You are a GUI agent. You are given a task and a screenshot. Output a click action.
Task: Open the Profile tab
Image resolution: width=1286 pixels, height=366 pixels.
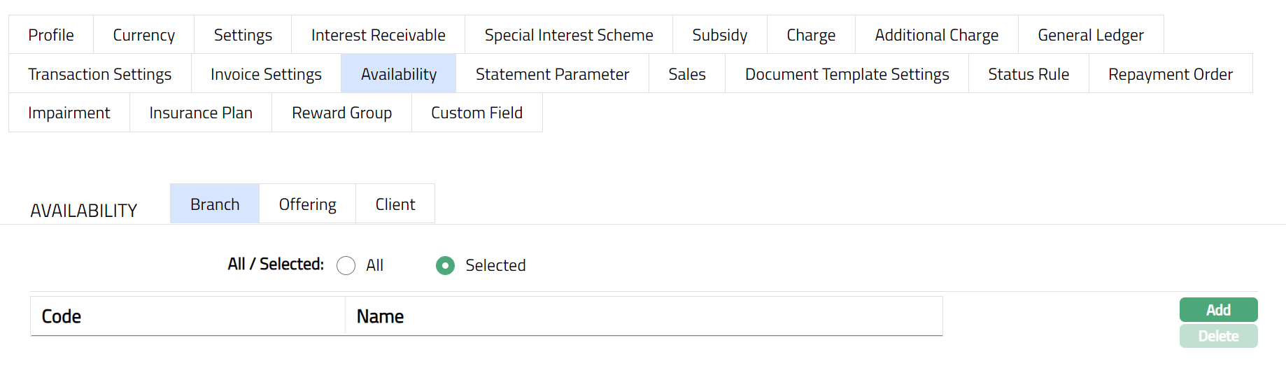pos(51,35)
